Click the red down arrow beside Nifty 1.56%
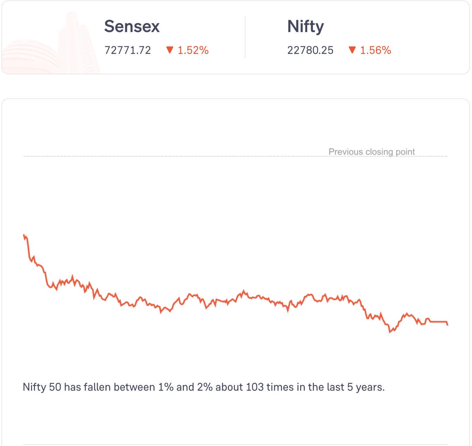 click(x=352, y=50)
